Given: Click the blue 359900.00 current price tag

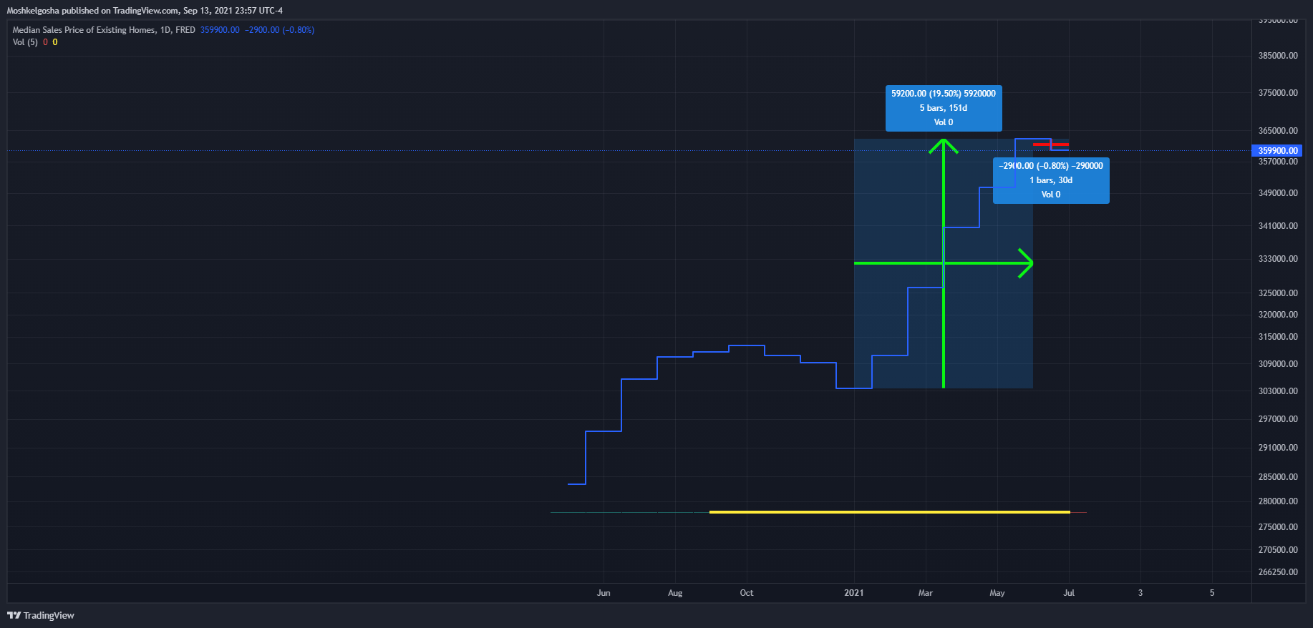Looking at the screenshot, I should point(1278,150).
